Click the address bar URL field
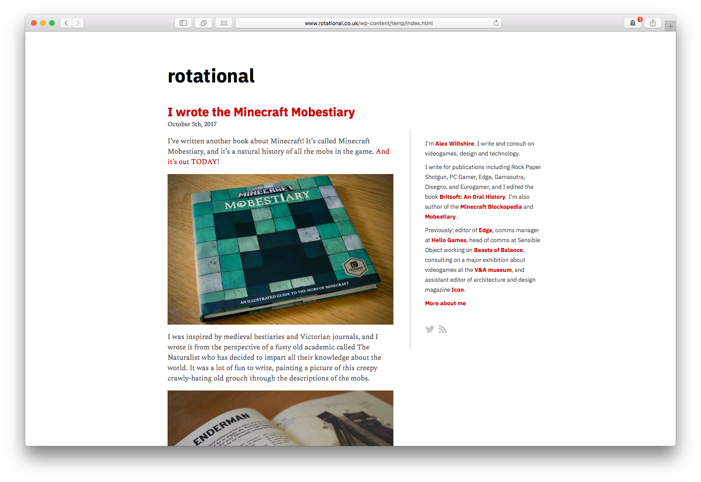The image size is (701, 482). [369, 23]
